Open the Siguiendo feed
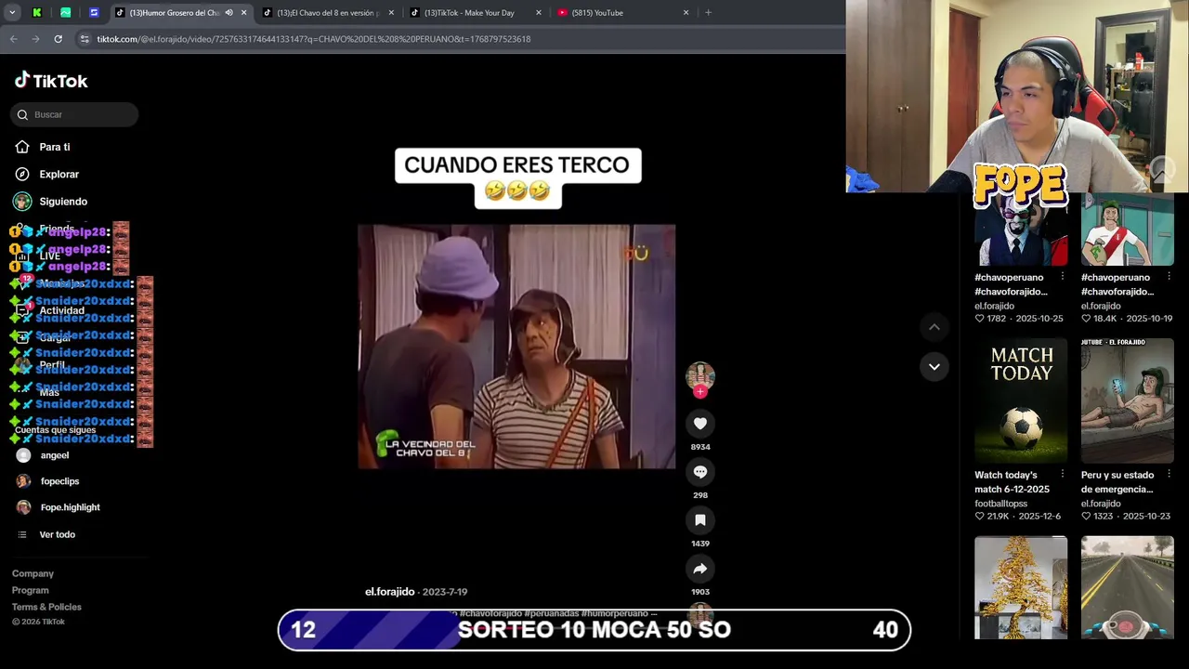 63,201
